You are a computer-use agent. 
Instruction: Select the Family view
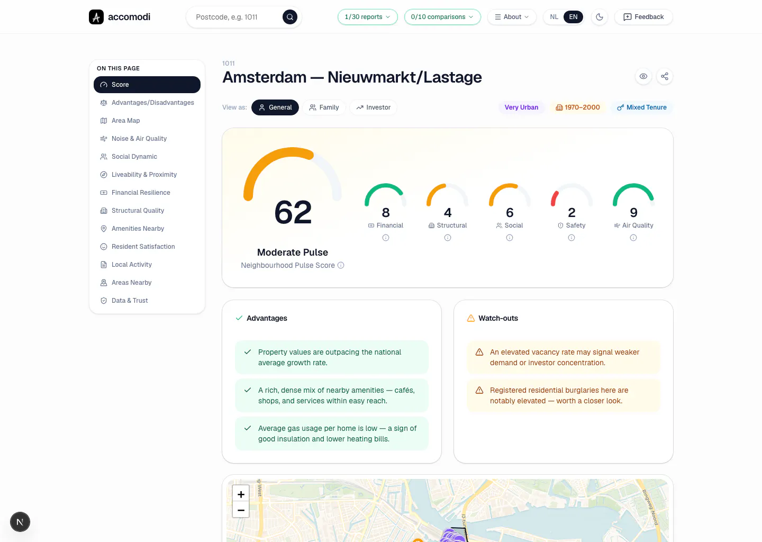click(324, 107)
